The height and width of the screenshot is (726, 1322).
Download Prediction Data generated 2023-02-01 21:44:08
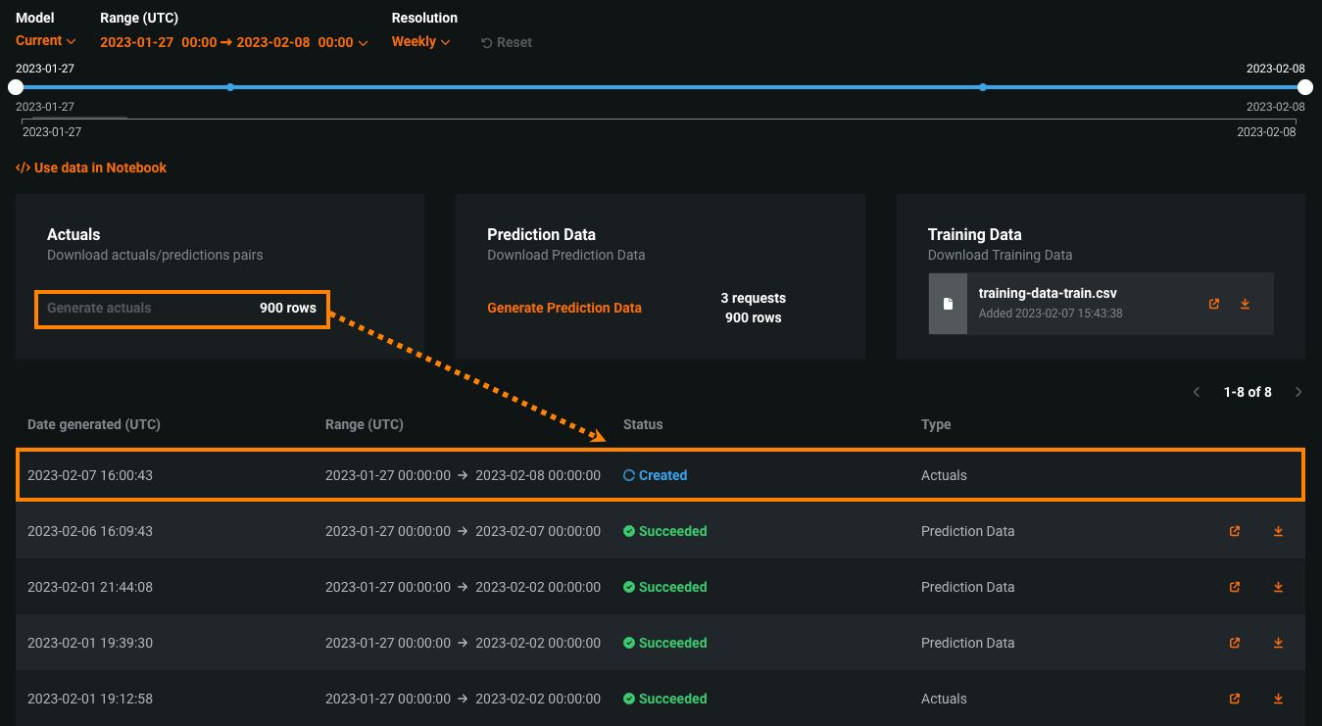click(x=1278, y=587)
